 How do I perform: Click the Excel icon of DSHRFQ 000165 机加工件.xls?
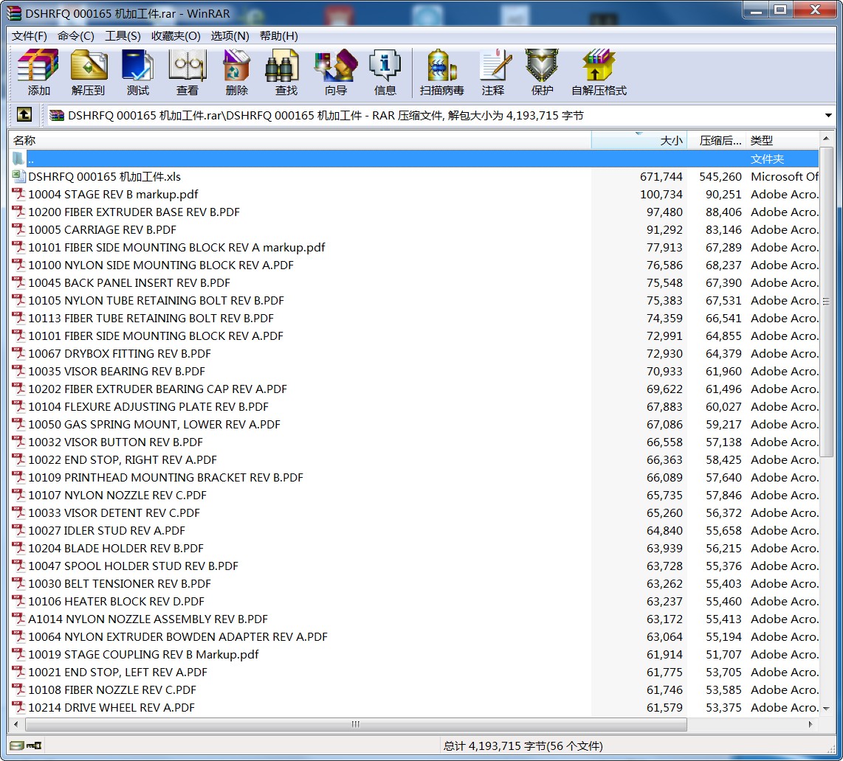pyautogui.click(x=18, y=176)
